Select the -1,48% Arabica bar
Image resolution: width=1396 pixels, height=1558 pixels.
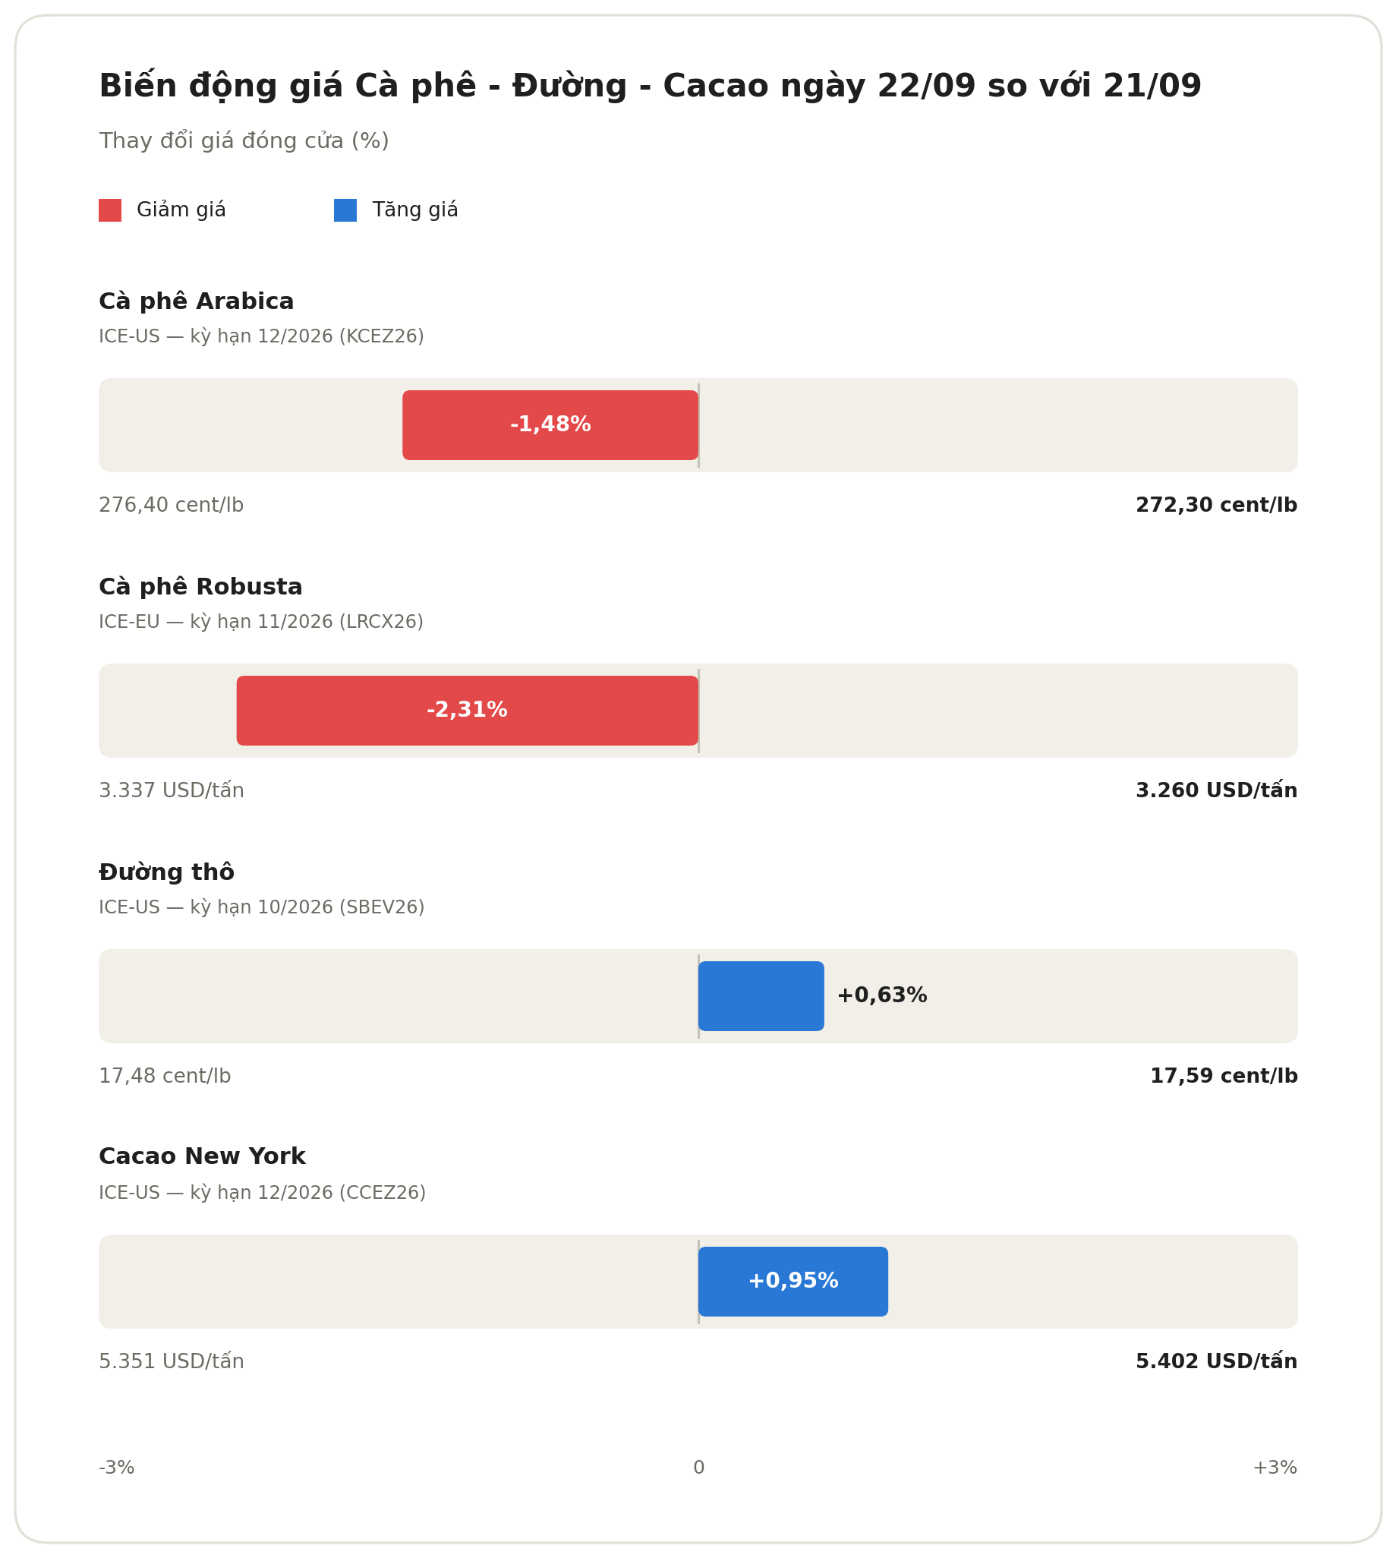(x=550, y=425)
